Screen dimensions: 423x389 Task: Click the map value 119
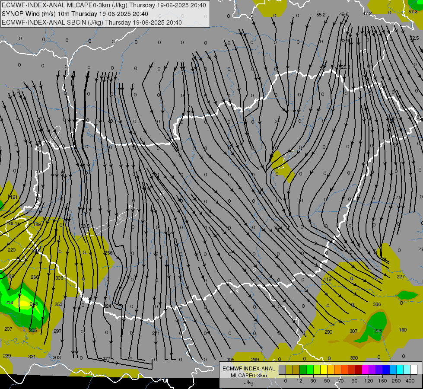coord(328,279)
